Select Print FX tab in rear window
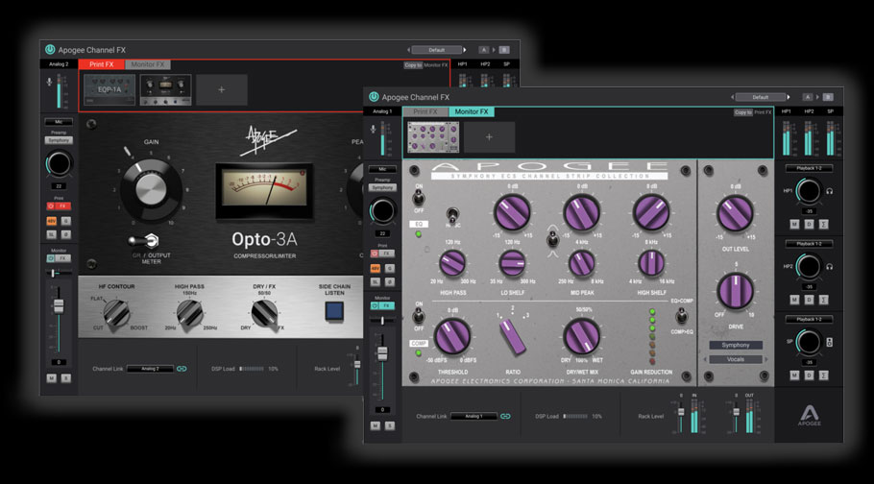The width and height of the screenshot is (874, 484). (102, 64)
